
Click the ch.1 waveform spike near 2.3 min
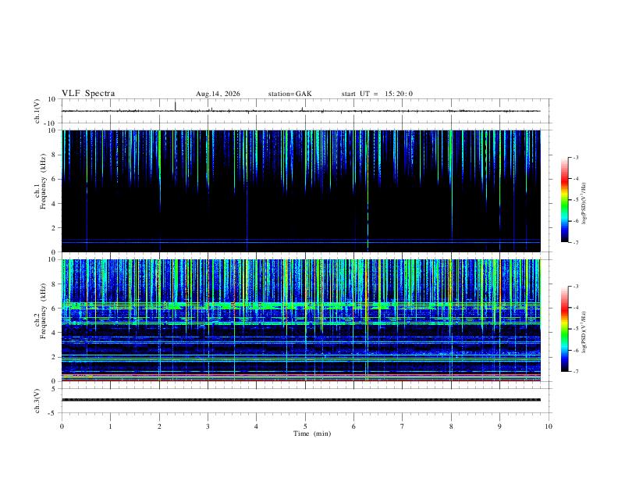(x=175, y=106)
